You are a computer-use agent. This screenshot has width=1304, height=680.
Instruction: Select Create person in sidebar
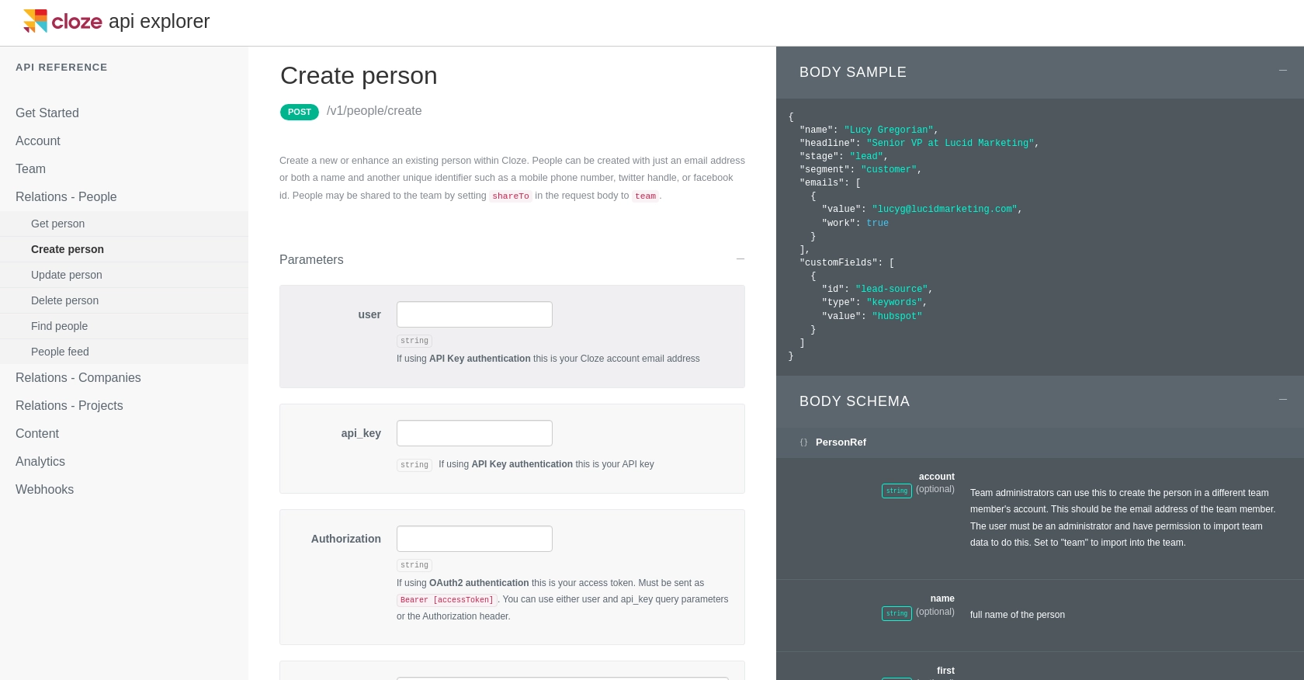tap(124, 249)
